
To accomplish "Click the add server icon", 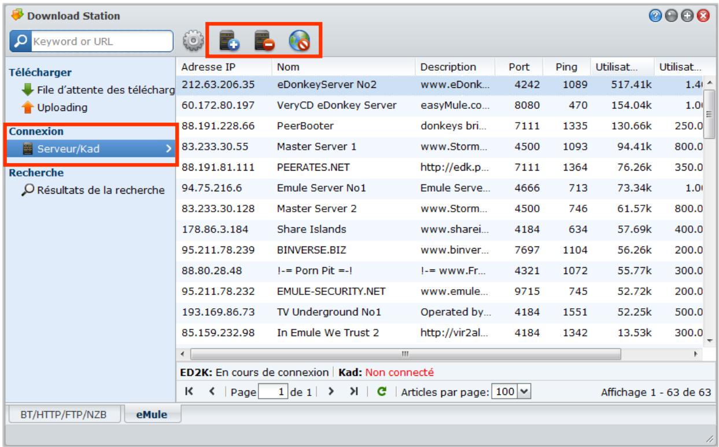I will pyautogui.click(x=228, y=41).
